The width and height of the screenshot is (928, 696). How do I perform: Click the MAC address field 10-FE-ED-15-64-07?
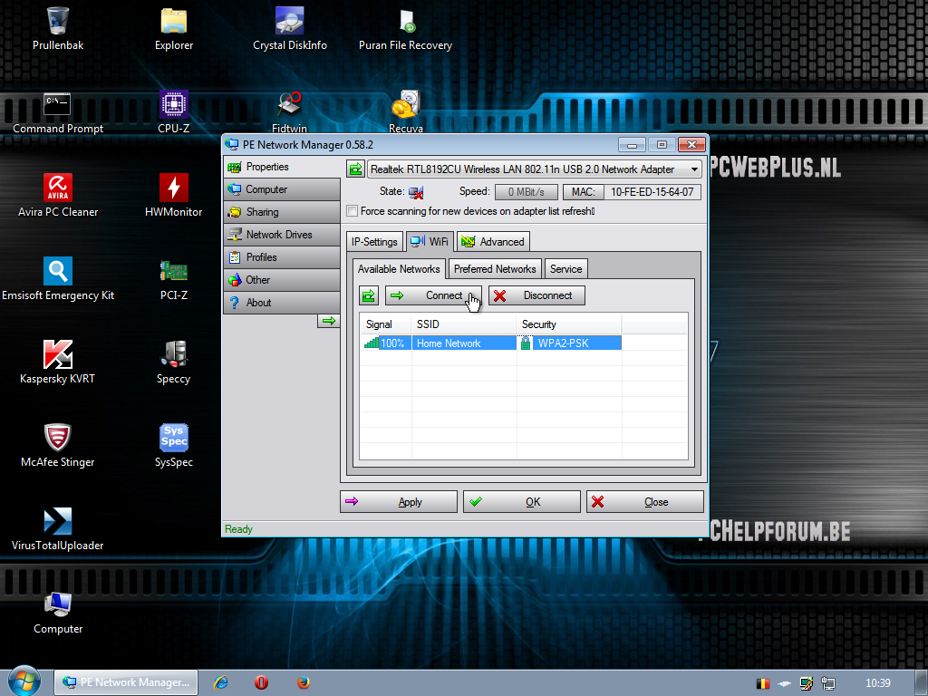[652, 192]
